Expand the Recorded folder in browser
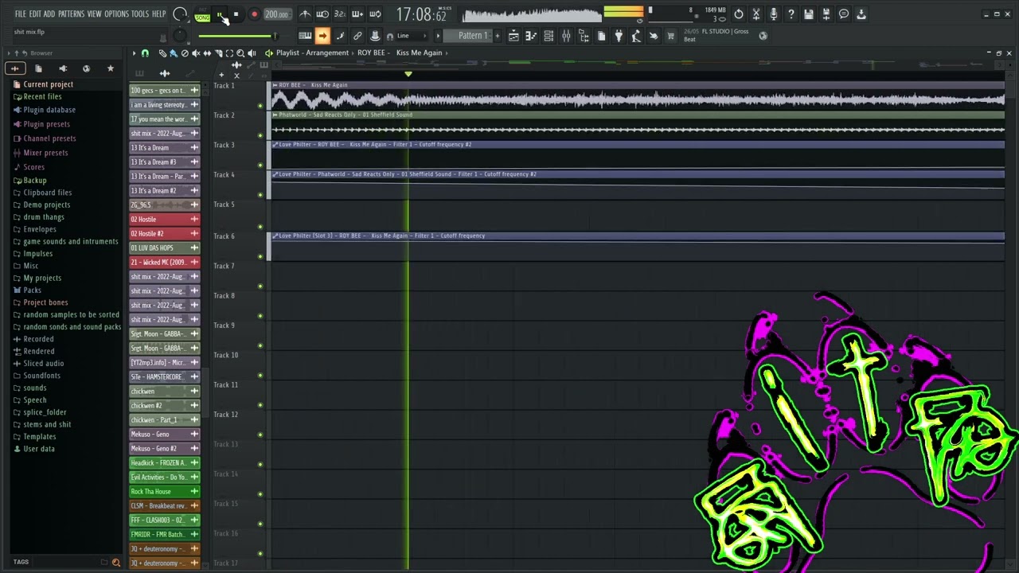The height and width of the screenshot is (573, 1019). pos(38,339)
